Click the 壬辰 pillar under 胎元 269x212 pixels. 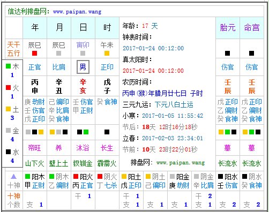(228, 86)
